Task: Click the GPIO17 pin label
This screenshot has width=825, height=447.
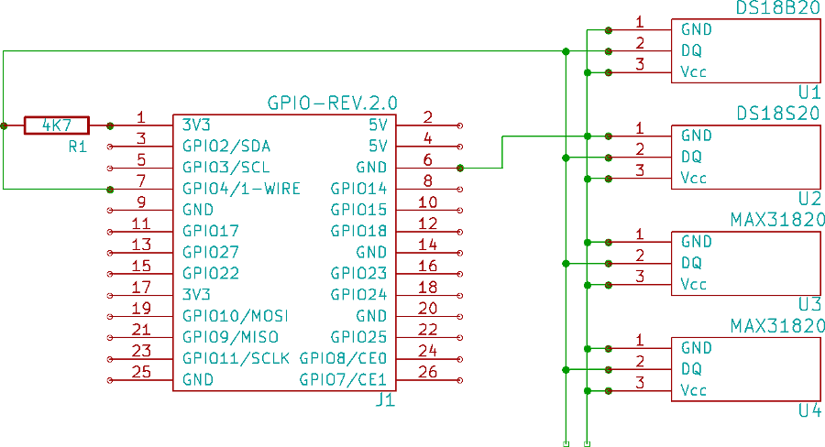Action: coord(211,231)
